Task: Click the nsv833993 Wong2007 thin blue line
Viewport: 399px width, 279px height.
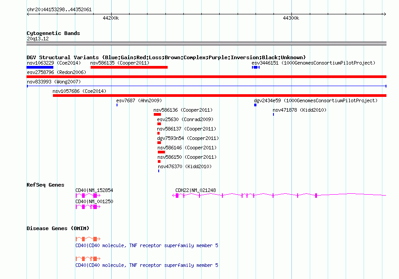Action: (206, 86)
